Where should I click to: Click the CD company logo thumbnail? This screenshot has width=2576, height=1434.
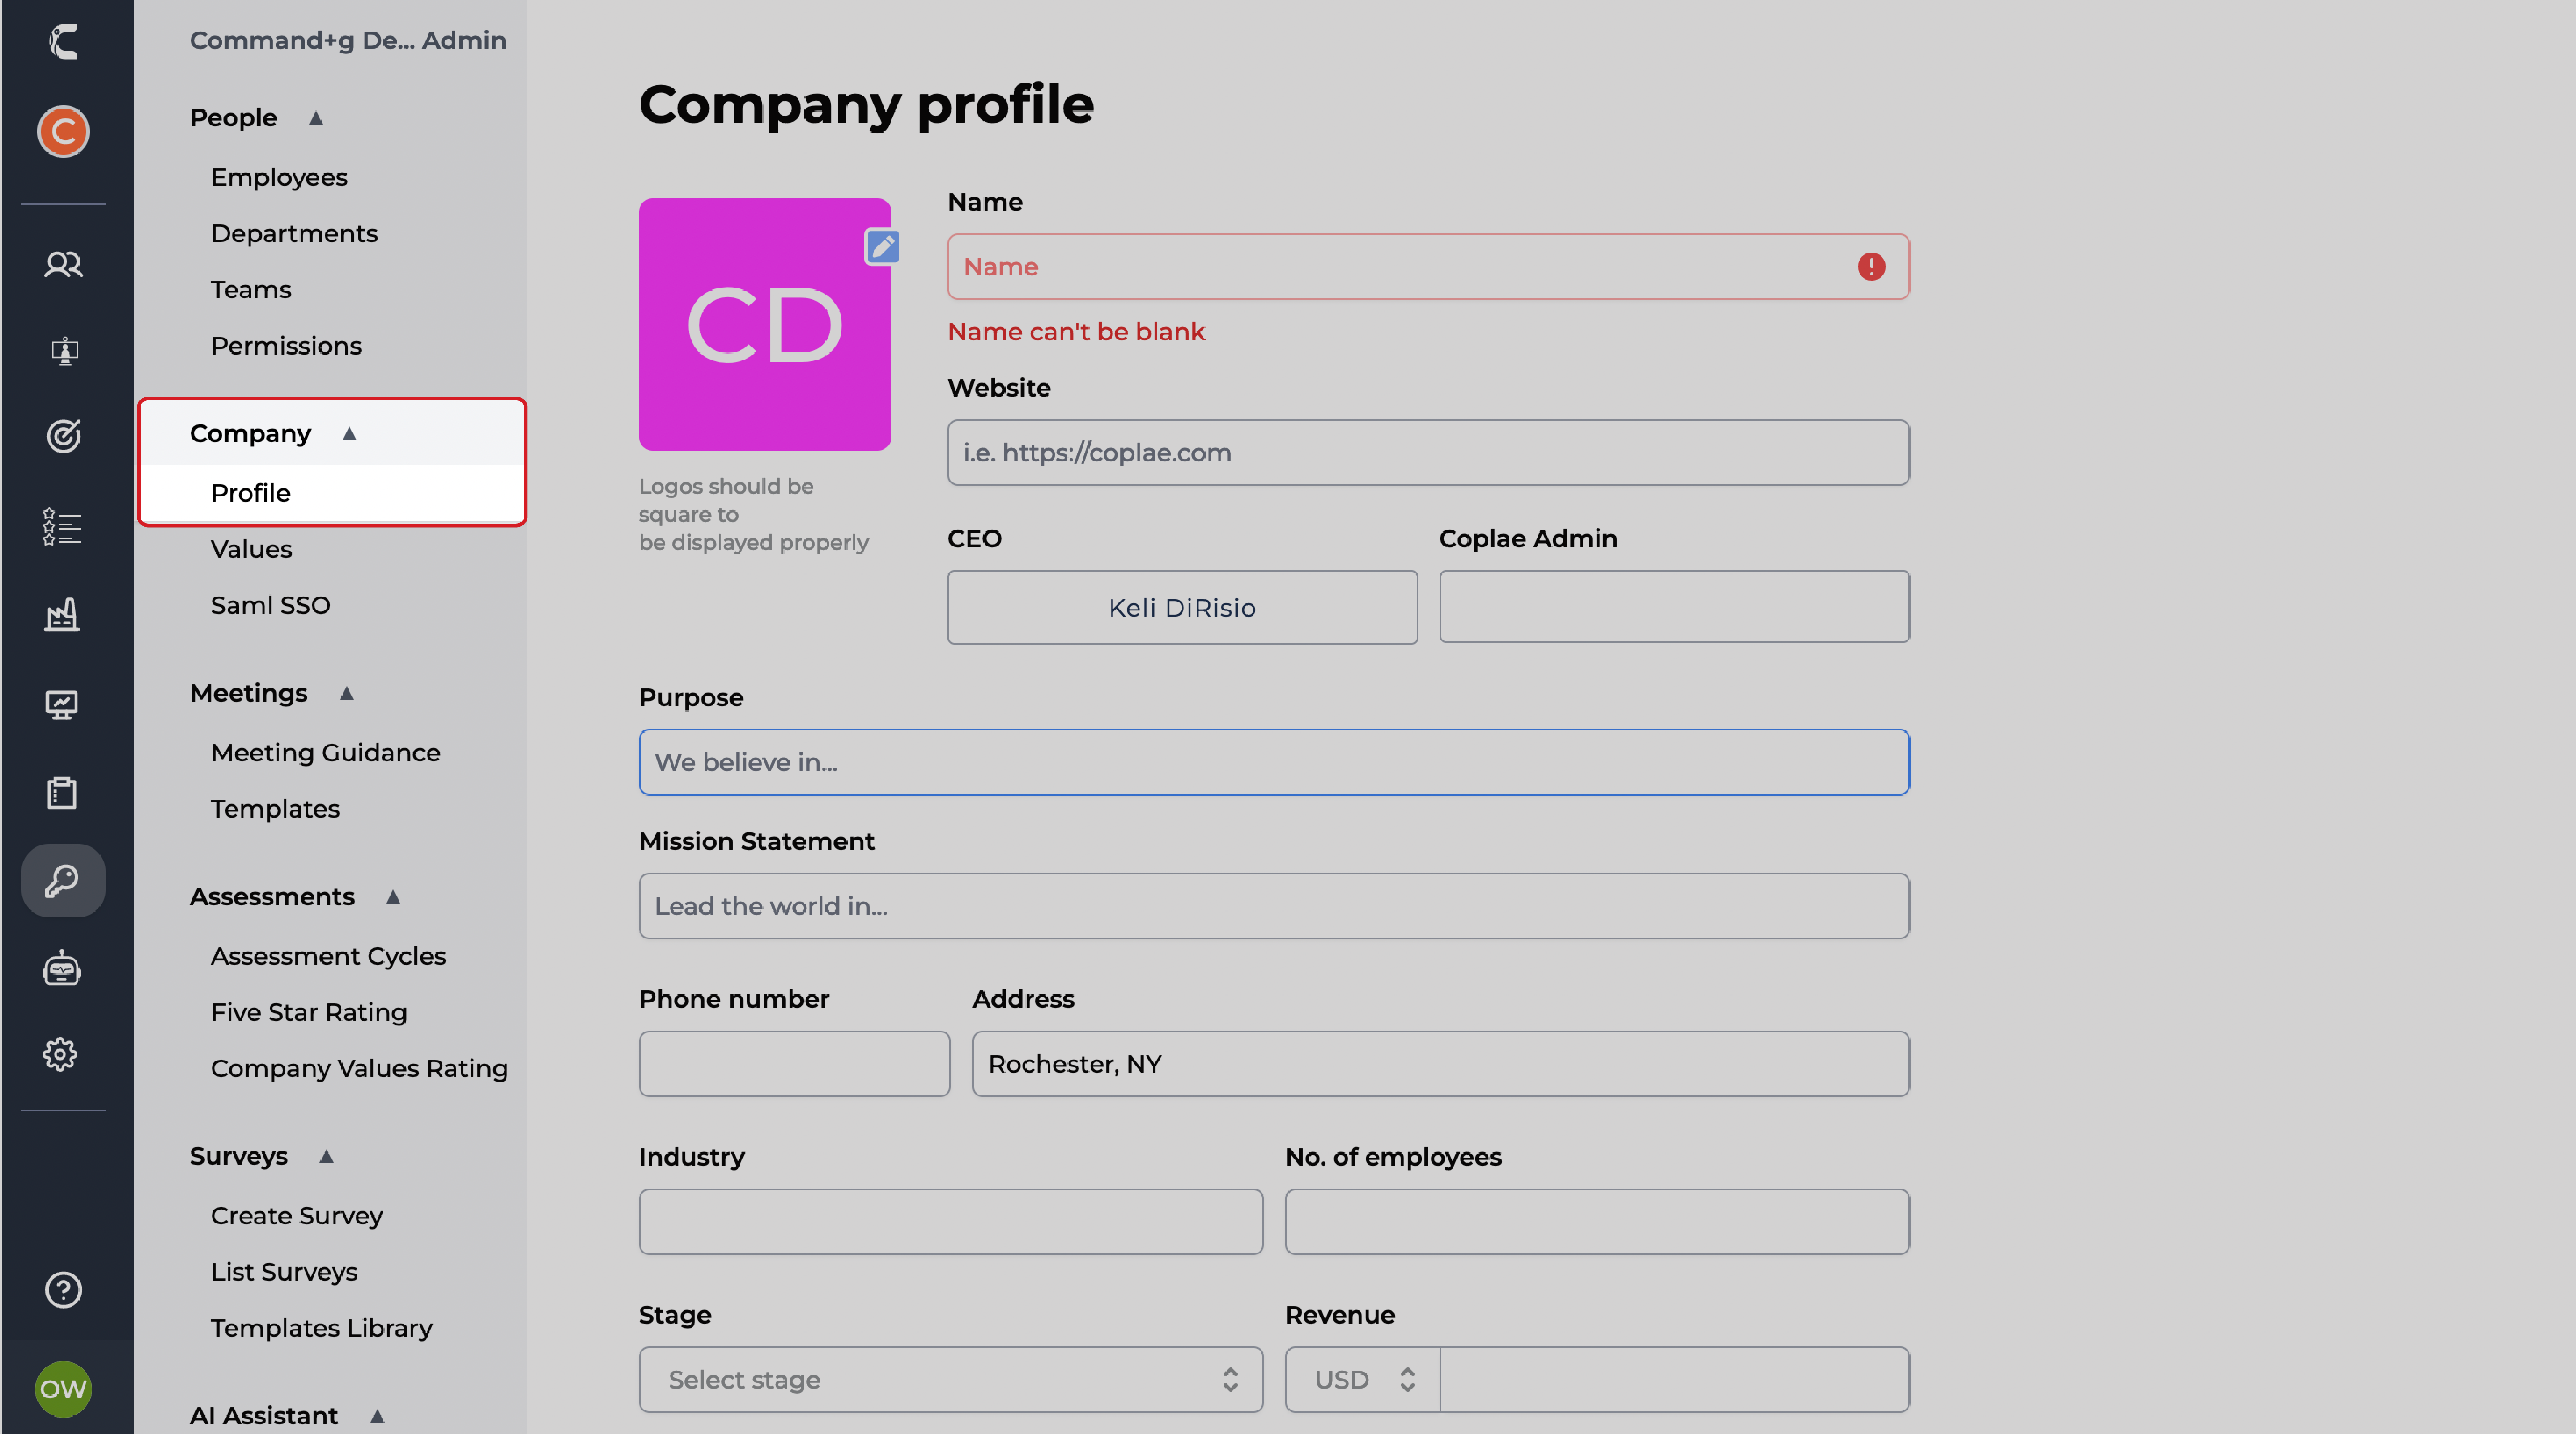(764, 325)
